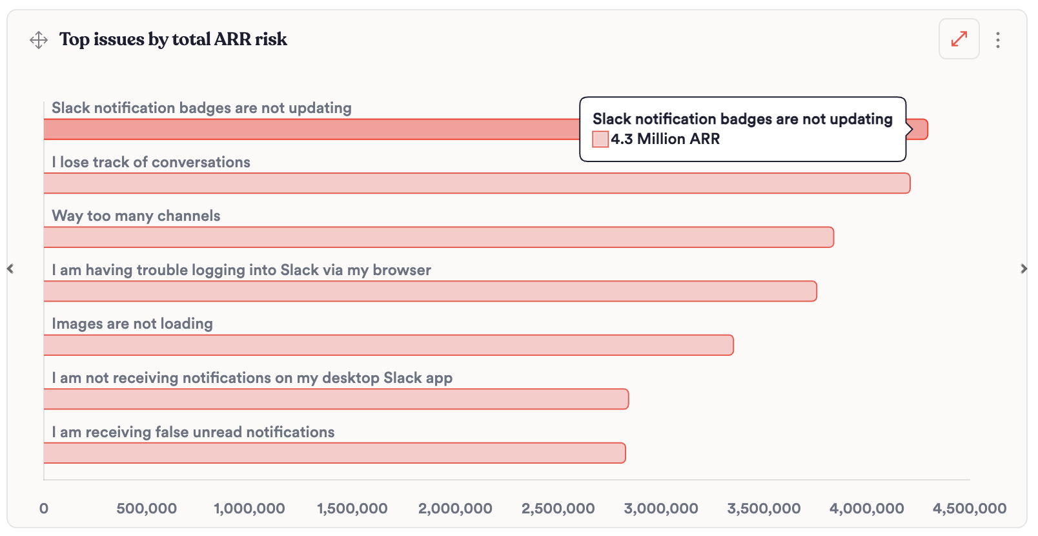Click the highlighted Slack notification badges bar
The image size is (1038, 536).
[x=311, y=130]
